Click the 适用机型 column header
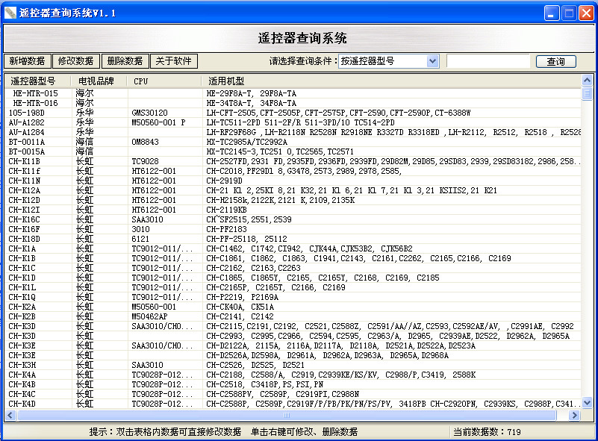598x441 pixels. 391,81
